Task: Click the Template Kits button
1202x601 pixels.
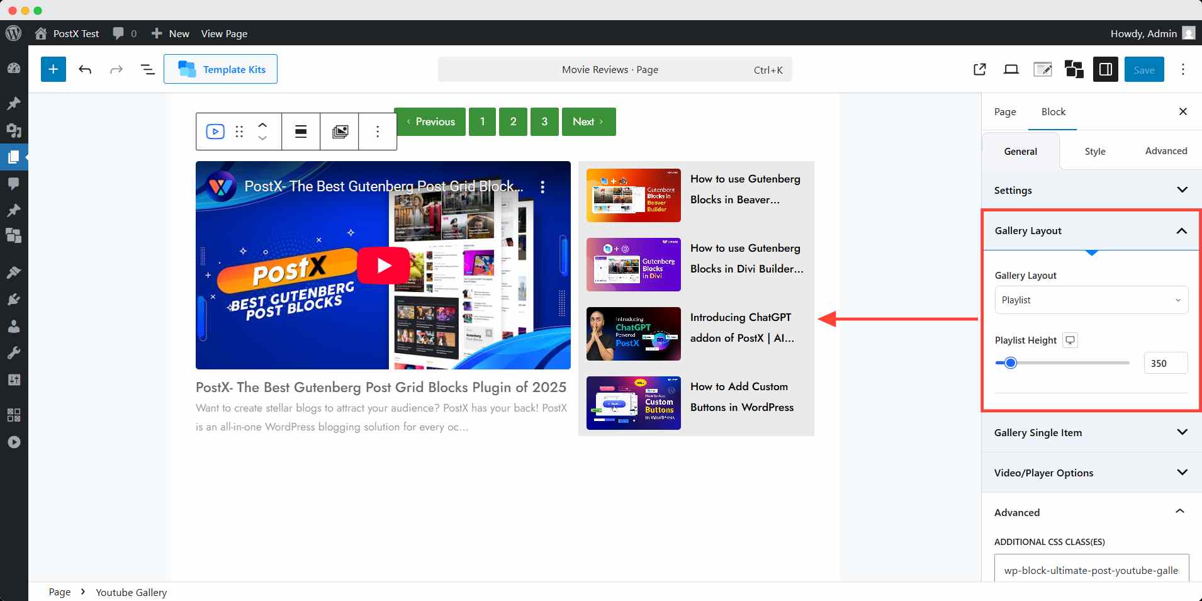Action: click(x=220, y=69)
